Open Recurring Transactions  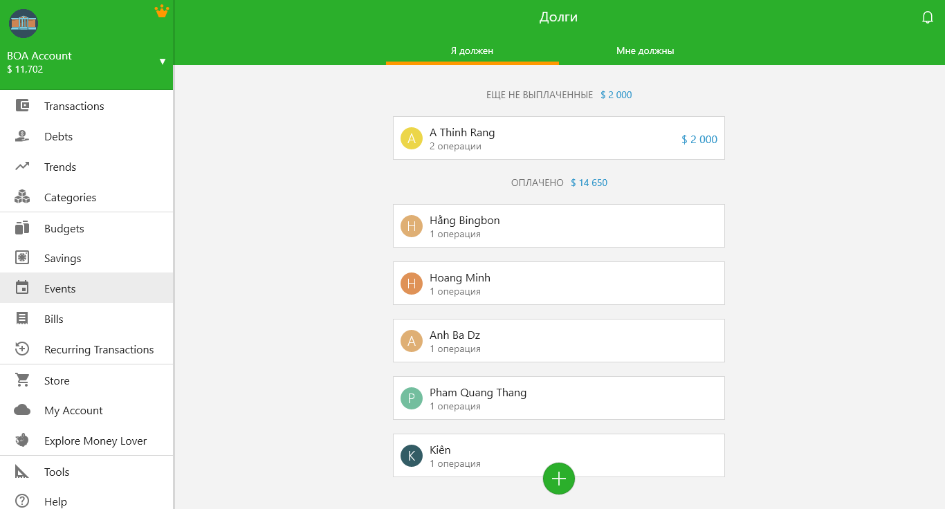[x=86, y=349]
